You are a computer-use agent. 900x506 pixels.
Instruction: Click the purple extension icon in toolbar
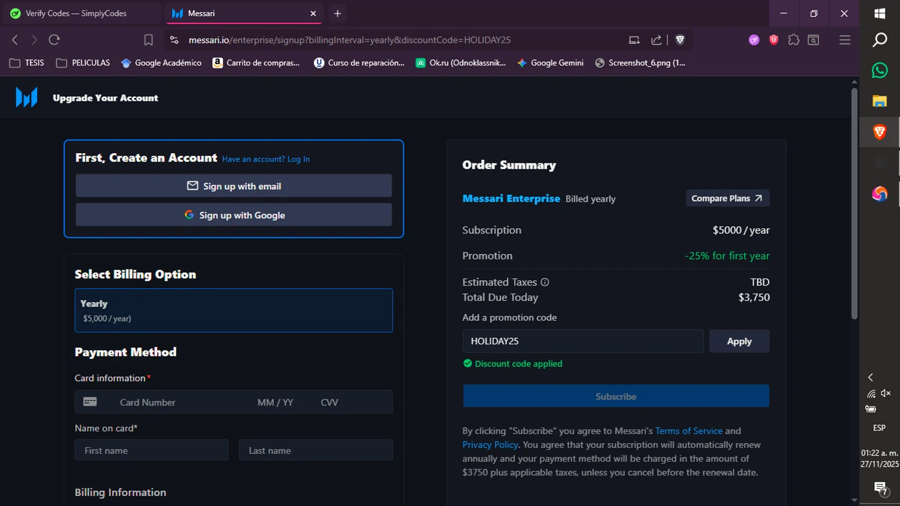pyautogui.click(x=754, y=40)
